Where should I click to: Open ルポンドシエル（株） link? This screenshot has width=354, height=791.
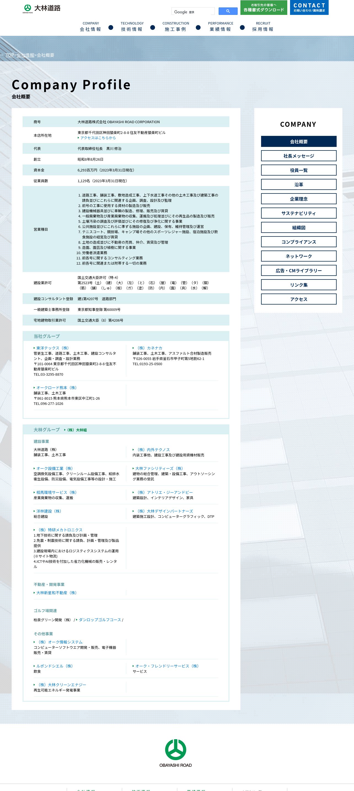pyautogui.click(x=54, y=666)
